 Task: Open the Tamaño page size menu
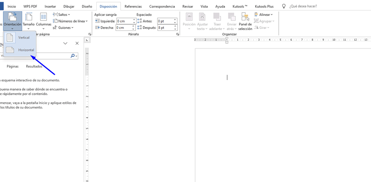pos(28,21)
